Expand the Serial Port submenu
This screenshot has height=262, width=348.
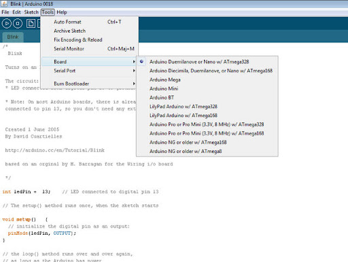click(x=89, y=71)
